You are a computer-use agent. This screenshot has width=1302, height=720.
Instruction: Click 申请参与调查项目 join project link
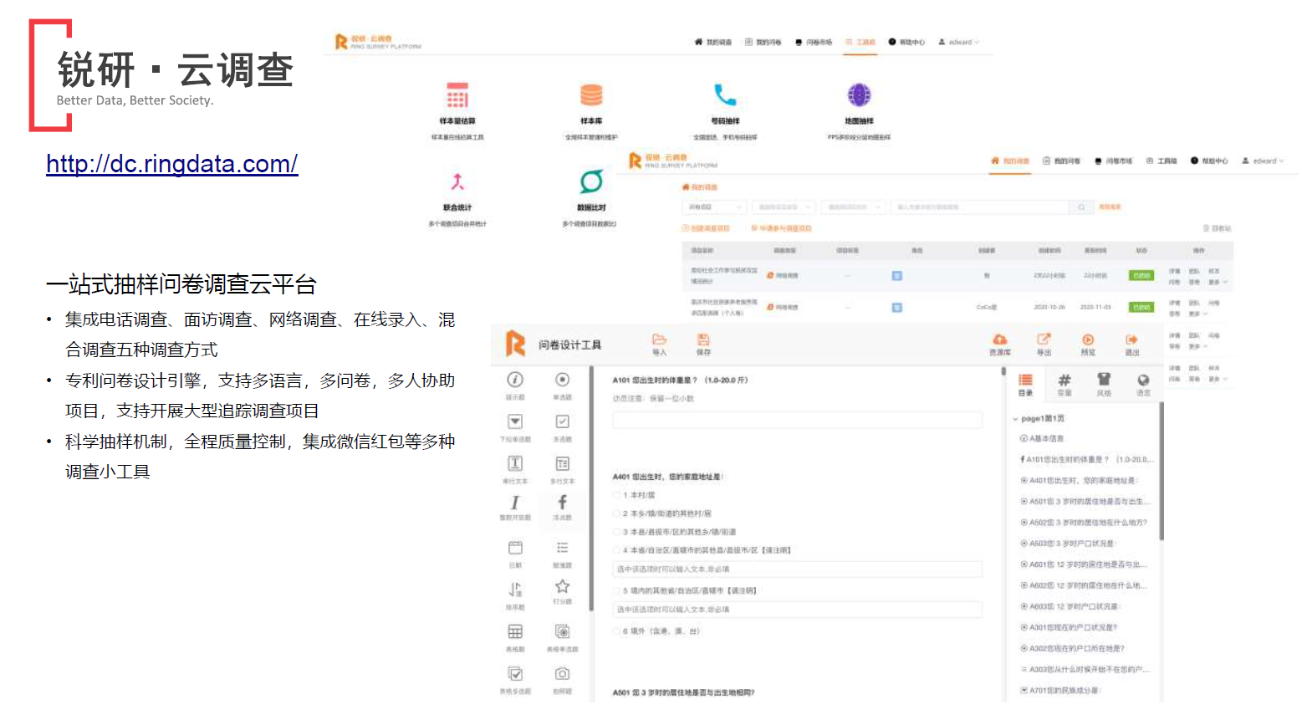coord(781,228)
